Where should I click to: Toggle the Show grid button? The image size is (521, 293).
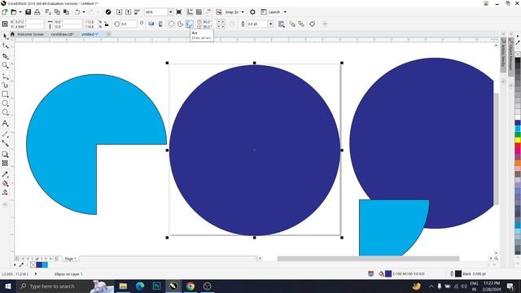tap(199, 12)
